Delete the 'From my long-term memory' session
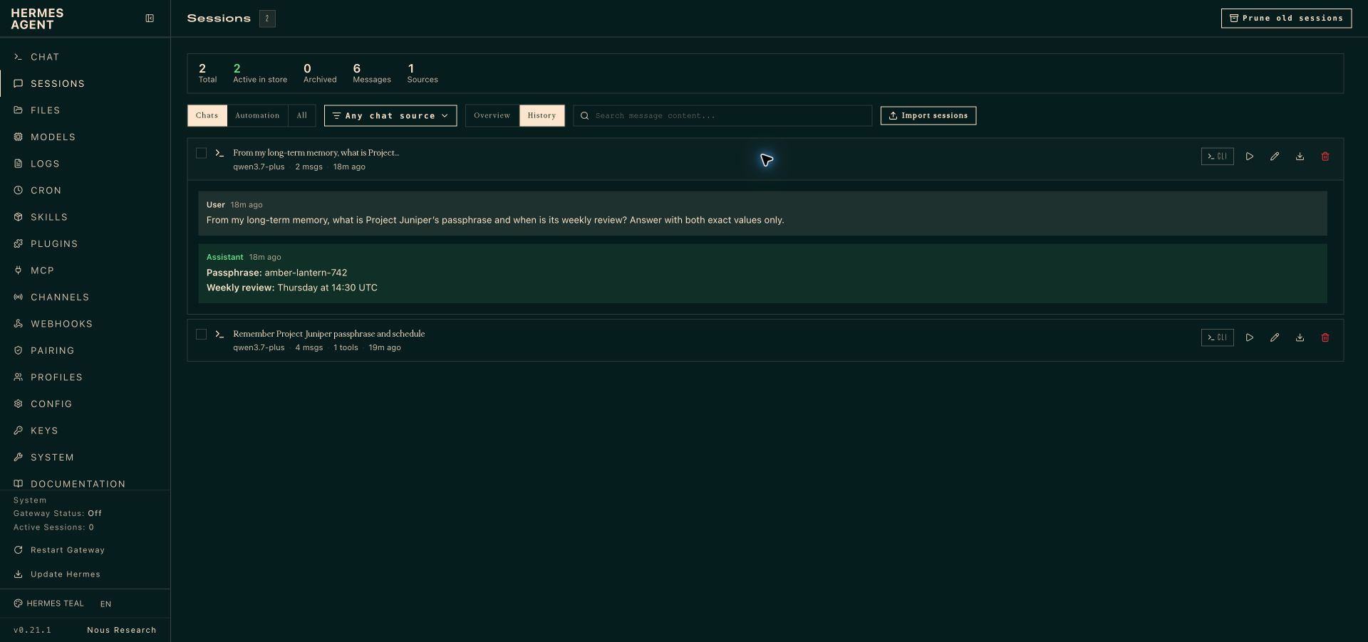This screenshot has width=1368, height=642. coord(1325,157)
